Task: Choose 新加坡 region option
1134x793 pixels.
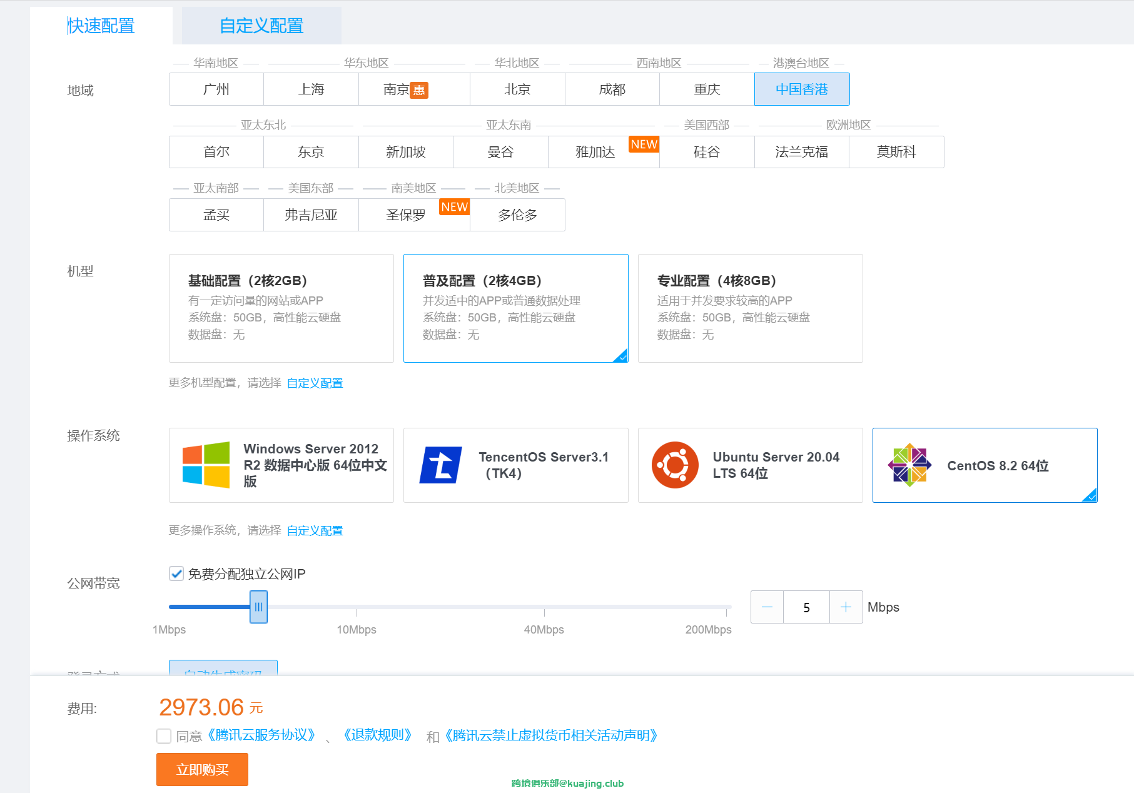Action: tap(406, 152)
